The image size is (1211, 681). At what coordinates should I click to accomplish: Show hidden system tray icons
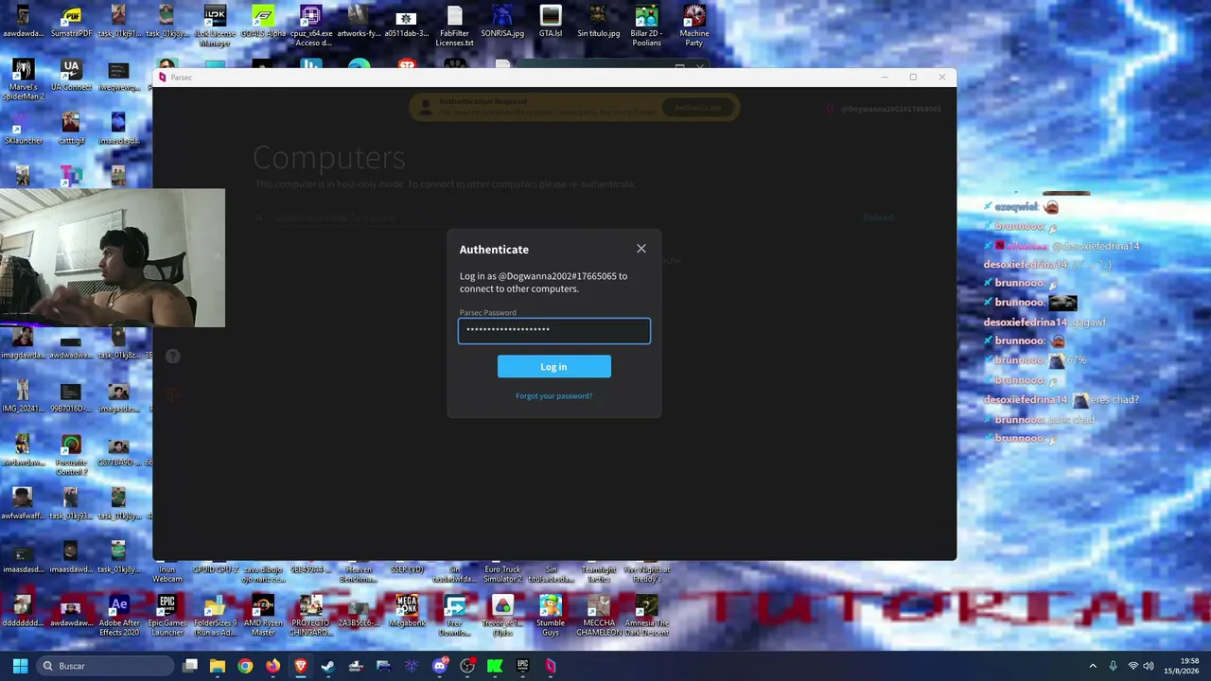1093,666
